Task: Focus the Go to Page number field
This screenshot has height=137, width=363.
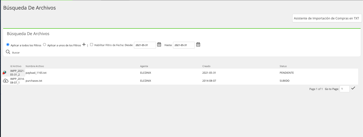Action: click(x=345, y=89)
